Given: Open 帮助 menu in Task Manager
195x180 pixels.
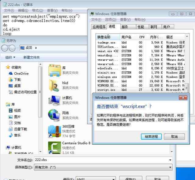Looking at the screenshot, I should pyautogui.click(x=140, y=20).
